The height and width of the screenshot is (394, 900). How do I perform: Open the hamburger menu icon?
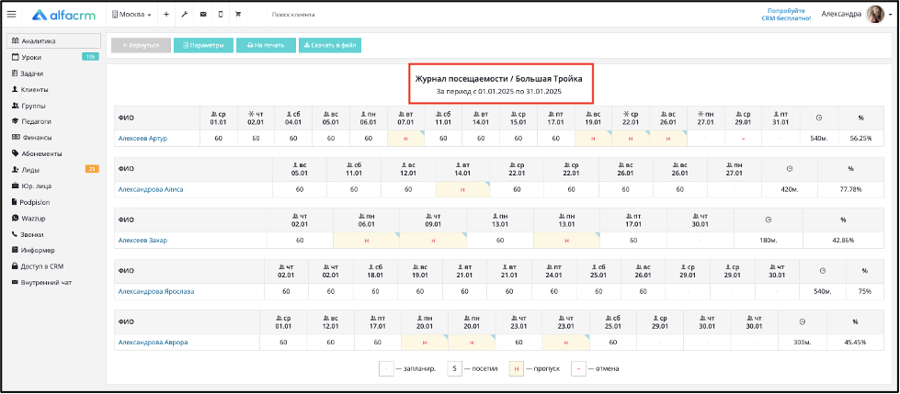pos(11,14)
